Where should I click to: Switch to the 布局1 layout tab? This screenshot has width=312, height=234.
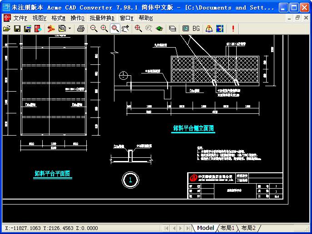coord(228,228)
